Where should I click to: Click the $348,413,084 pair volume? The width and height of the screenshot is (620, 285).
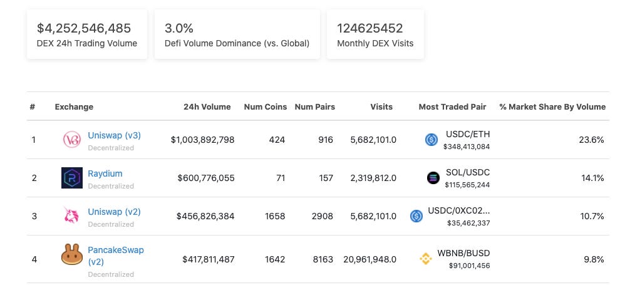point(467,147)
